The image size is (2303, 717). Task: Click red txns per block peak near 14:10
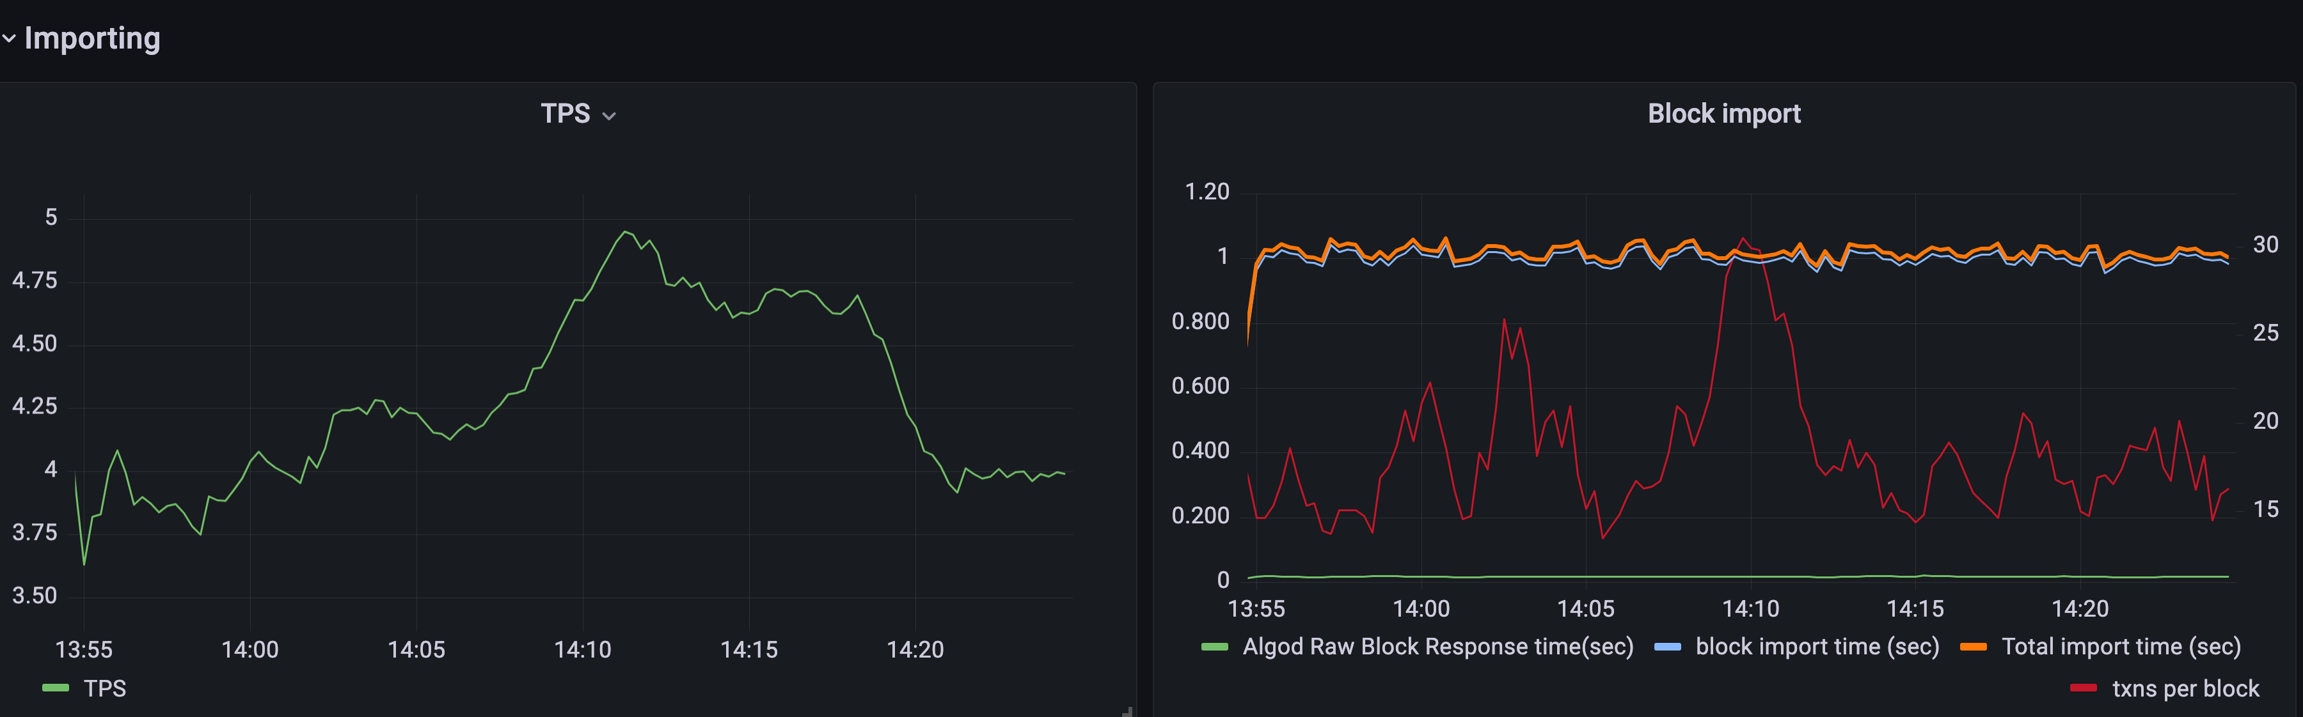1743,238
